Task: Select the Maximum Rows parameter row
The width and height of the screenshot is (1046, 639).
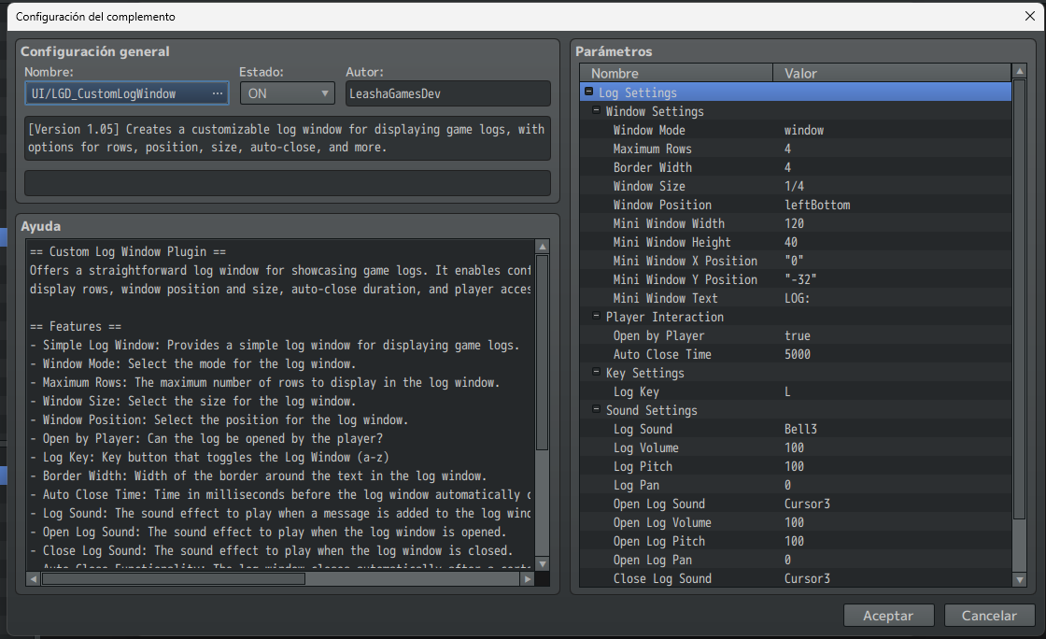Action: [796, 149]
